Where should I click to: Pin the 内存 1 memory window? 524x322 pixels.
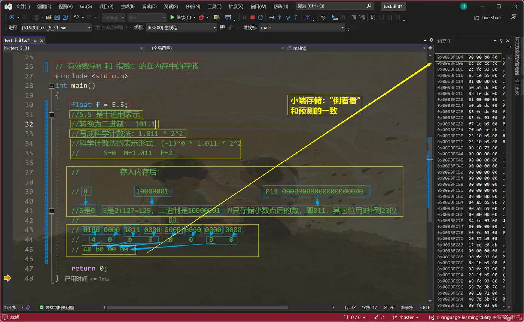pos(501,41)
